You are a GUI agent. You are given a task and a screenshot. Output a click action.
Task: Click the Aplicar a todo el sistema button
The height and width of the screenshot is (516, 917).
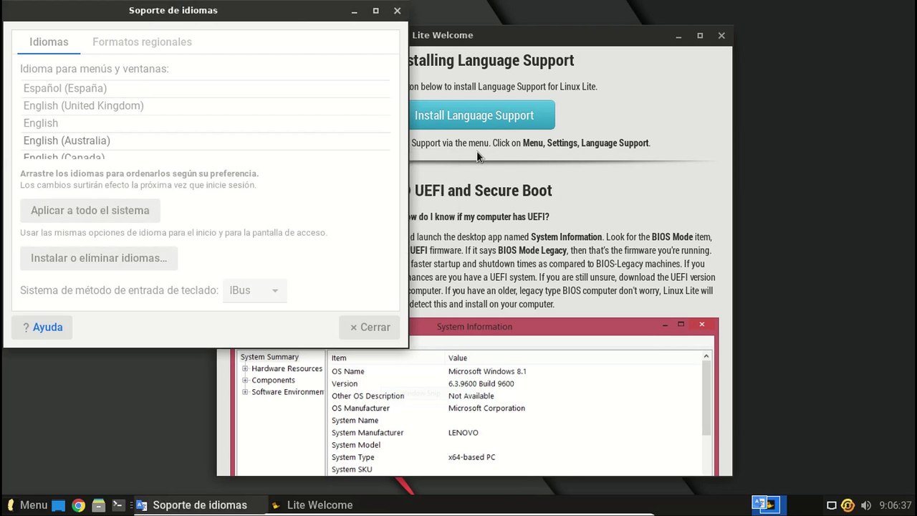(90, 210)
